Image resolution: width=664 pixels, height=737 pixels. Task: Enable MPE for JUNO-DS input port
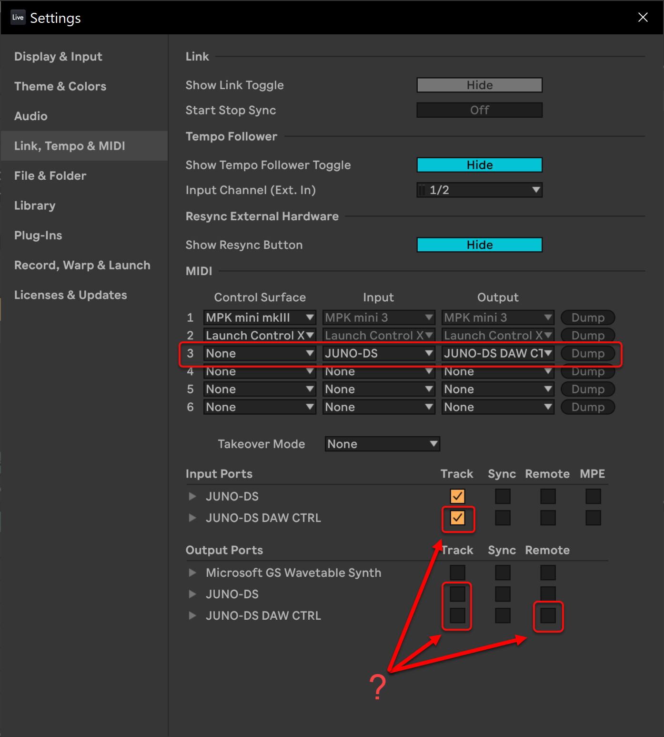point(593,496)
